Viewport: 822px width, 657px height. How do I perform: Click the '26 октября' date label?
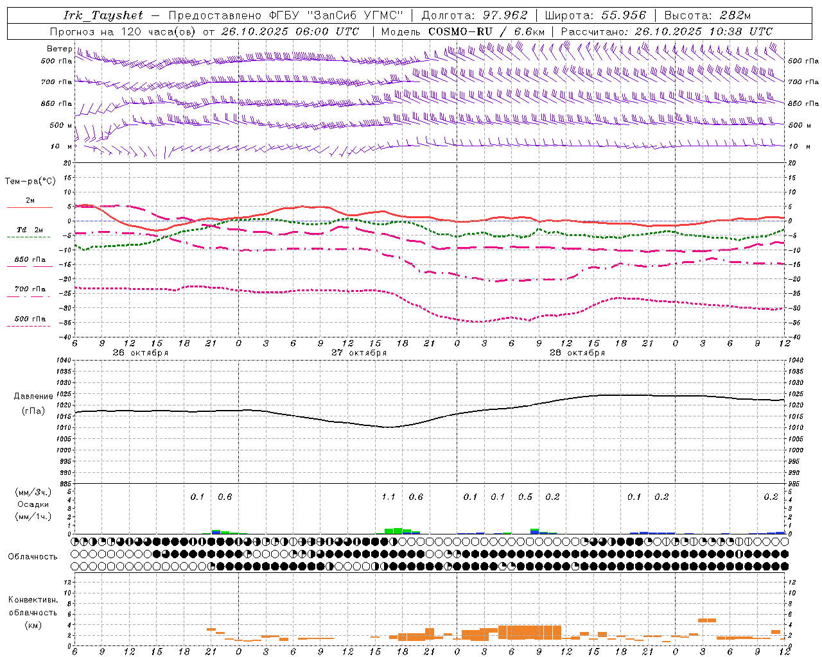tap(141, 353)
